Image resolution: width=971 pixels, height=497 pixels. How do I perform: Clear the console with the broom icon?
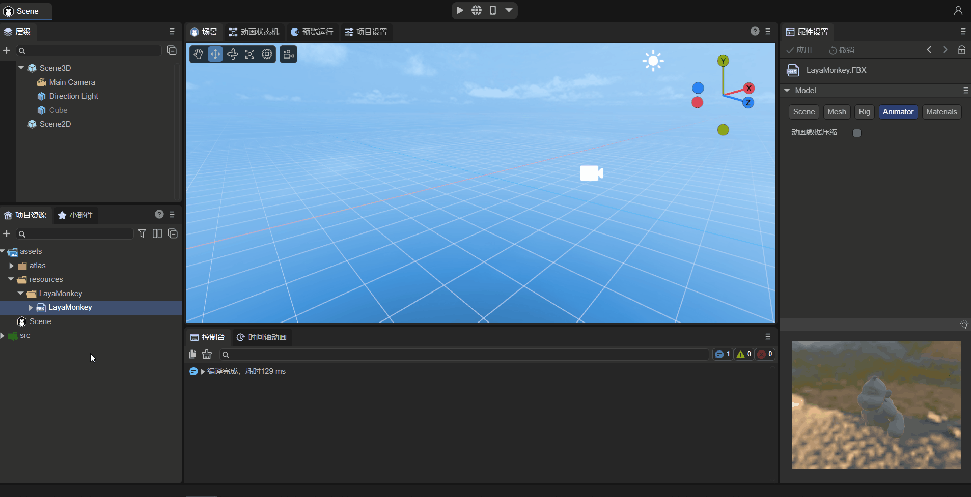pyautogui.click(x=207, y=354)
